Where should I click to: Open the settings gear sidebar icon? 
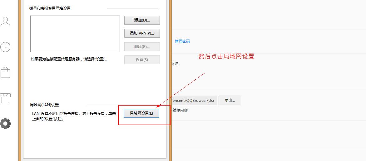5,124
